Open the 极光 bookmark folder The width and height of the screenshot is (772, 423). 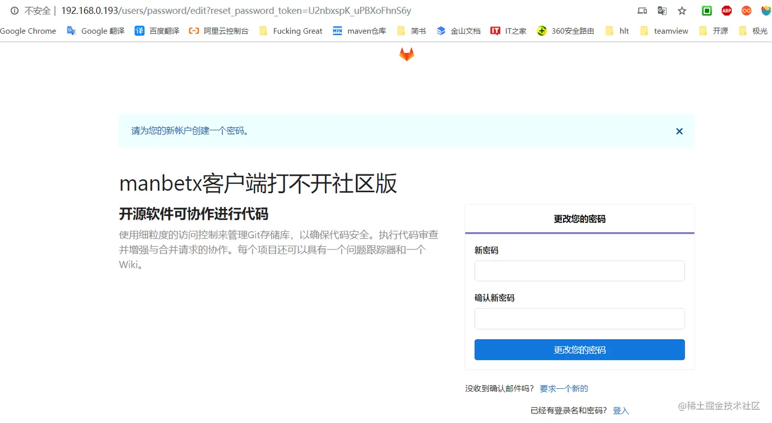pos(753,31)
